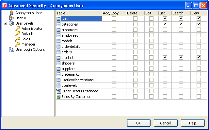Click the Sales key icon

point(18,39)
